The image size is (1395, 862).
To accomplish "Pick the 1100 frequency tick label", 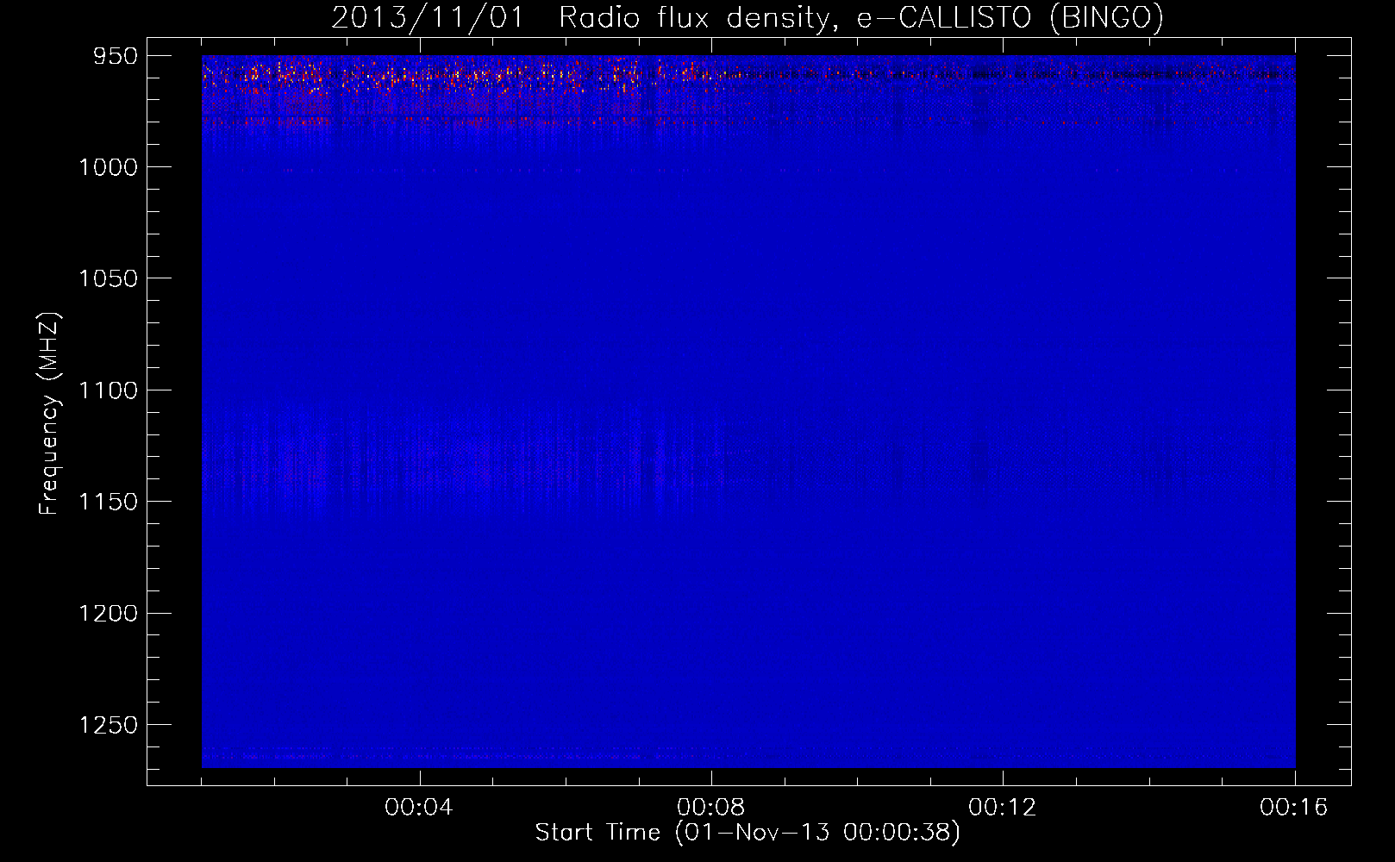I will click(108, 390).
